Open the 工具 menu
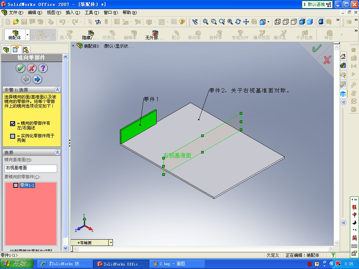 click(x=92, y=13)
